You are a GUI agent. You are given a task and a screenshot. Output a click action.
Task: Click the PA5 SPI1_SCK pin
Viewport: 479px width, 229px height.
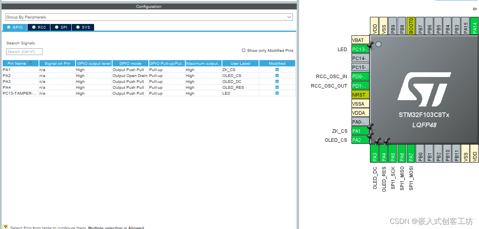coord(393,153)
